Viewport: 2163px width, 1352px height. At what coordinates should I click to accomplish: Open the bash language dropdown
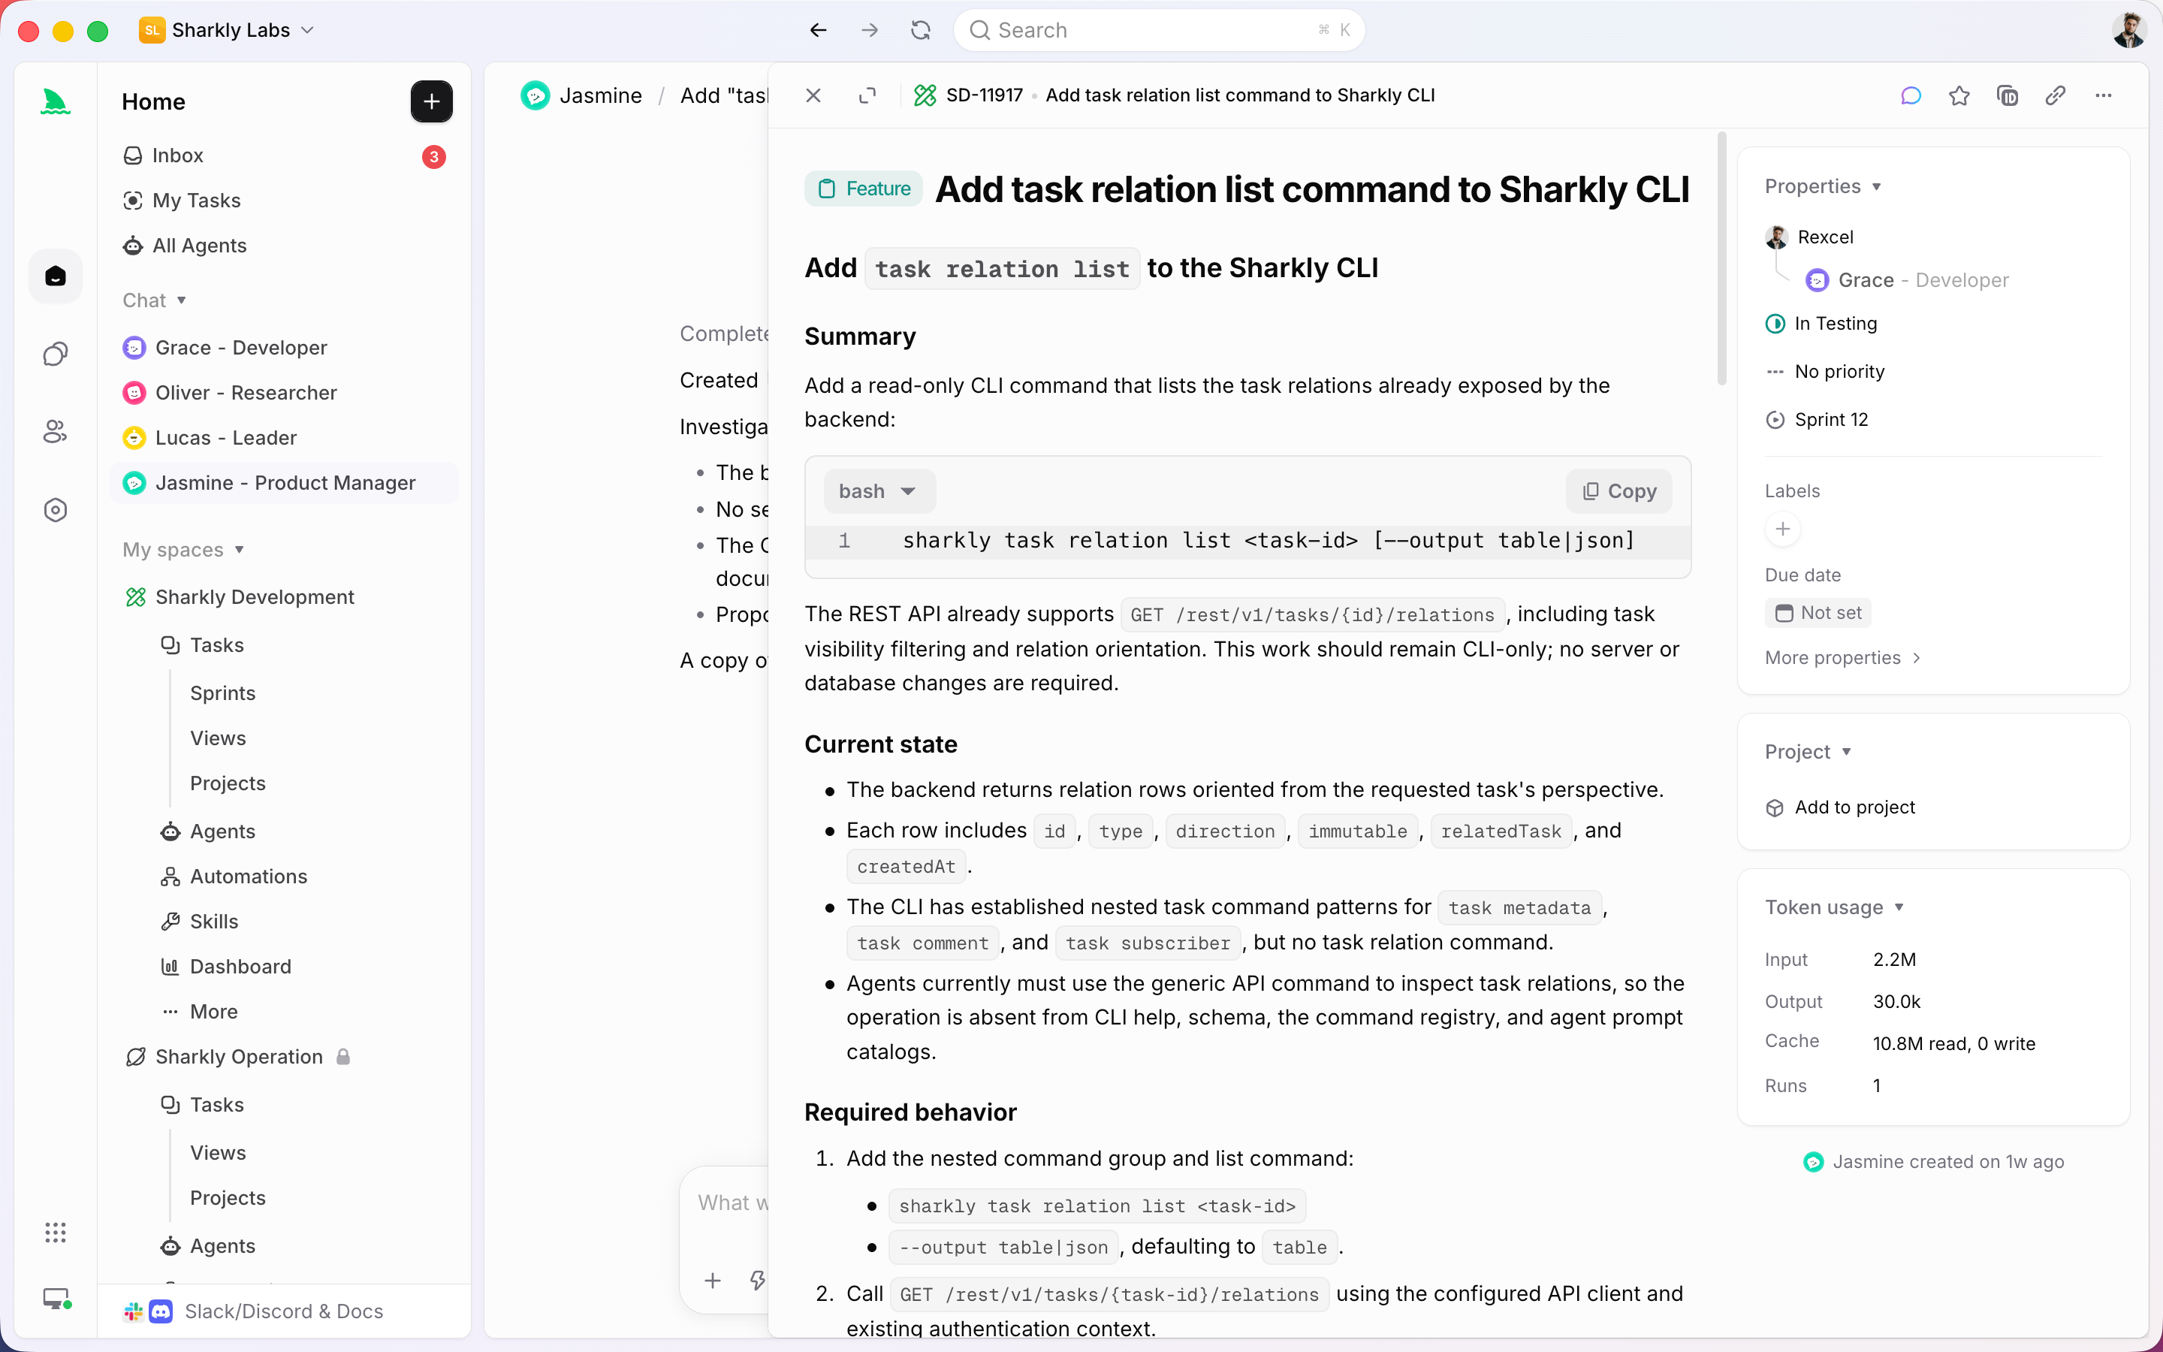[879, 491]
